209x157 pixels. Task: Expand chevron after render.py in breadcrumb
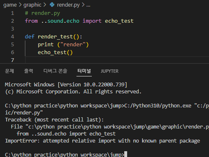[x=83, y=5]
